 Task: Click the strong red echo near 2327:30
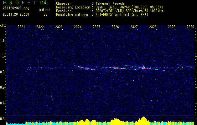pos(143,68)
